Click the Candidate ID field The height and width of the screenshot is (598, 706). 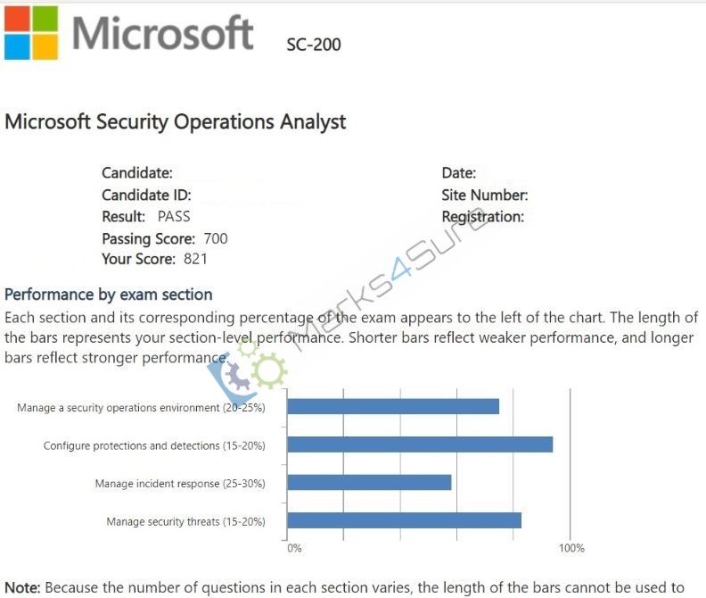pos(147,195)
